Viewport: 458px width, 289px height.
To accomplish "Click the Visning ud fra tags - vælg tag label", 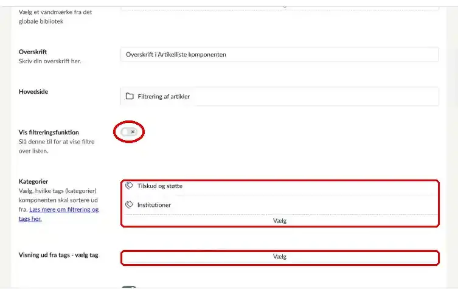I will [x=58, y=255].
